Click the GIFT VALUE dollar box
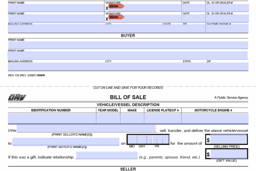 tap(228, 154)
